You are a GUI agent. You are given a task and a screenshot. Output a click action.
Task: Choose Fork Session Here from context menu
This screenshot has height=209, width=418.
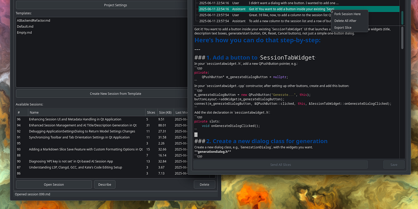[x=347, y=14]
